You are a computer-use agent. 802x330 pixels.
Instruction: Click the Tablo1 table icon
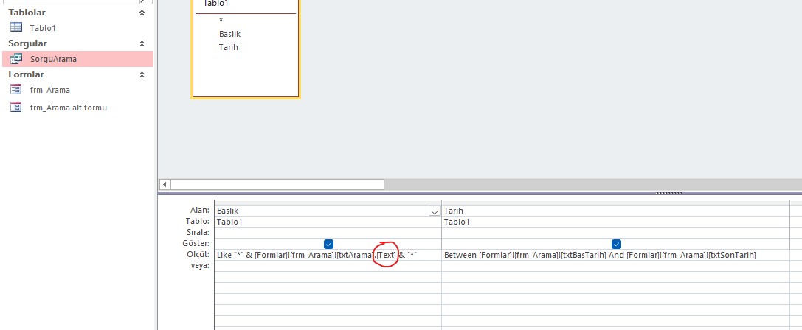tap(15, 27)
